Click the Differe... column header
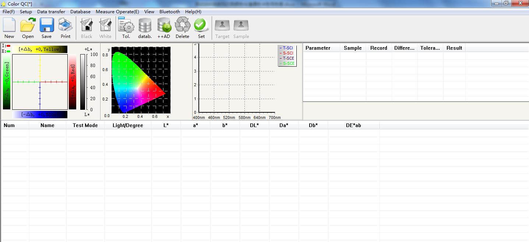 (405, 48)
